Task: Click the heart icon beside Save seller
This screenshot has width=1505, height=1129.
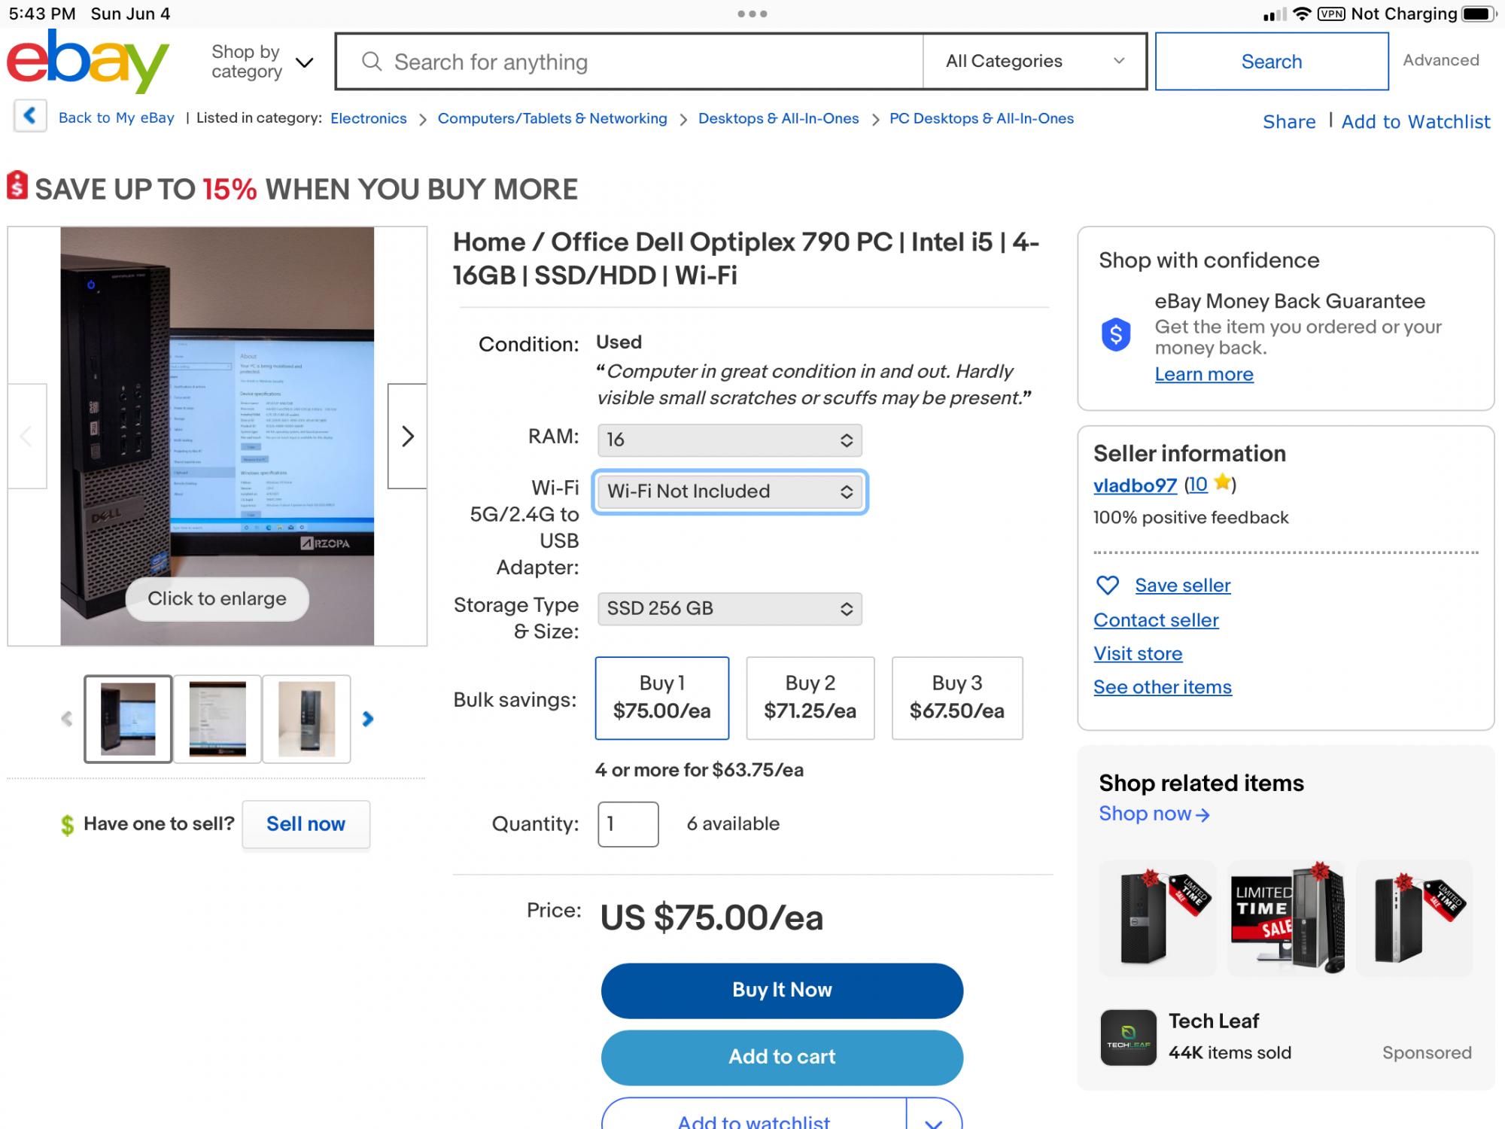Action: click(x=1108, y=586)
